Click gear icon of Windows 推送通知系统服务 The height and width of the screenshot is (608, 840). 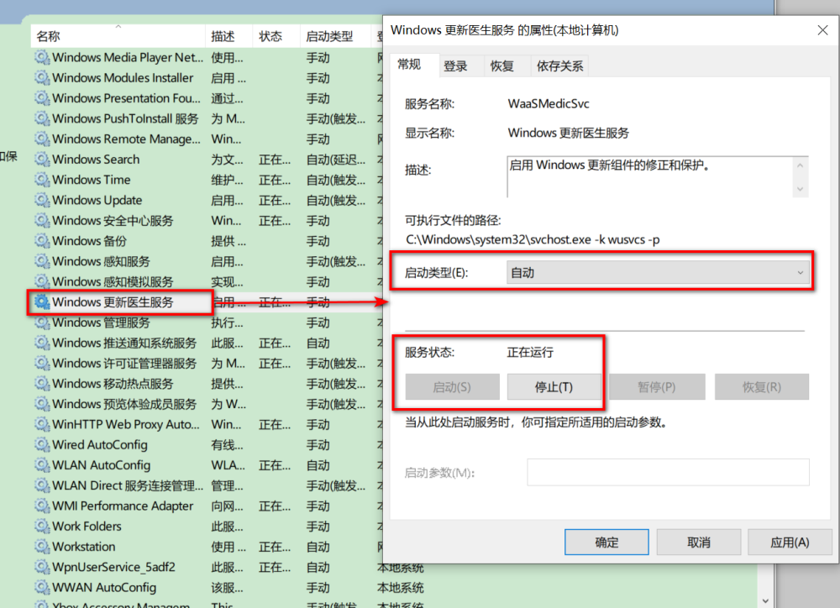[42, 343]
